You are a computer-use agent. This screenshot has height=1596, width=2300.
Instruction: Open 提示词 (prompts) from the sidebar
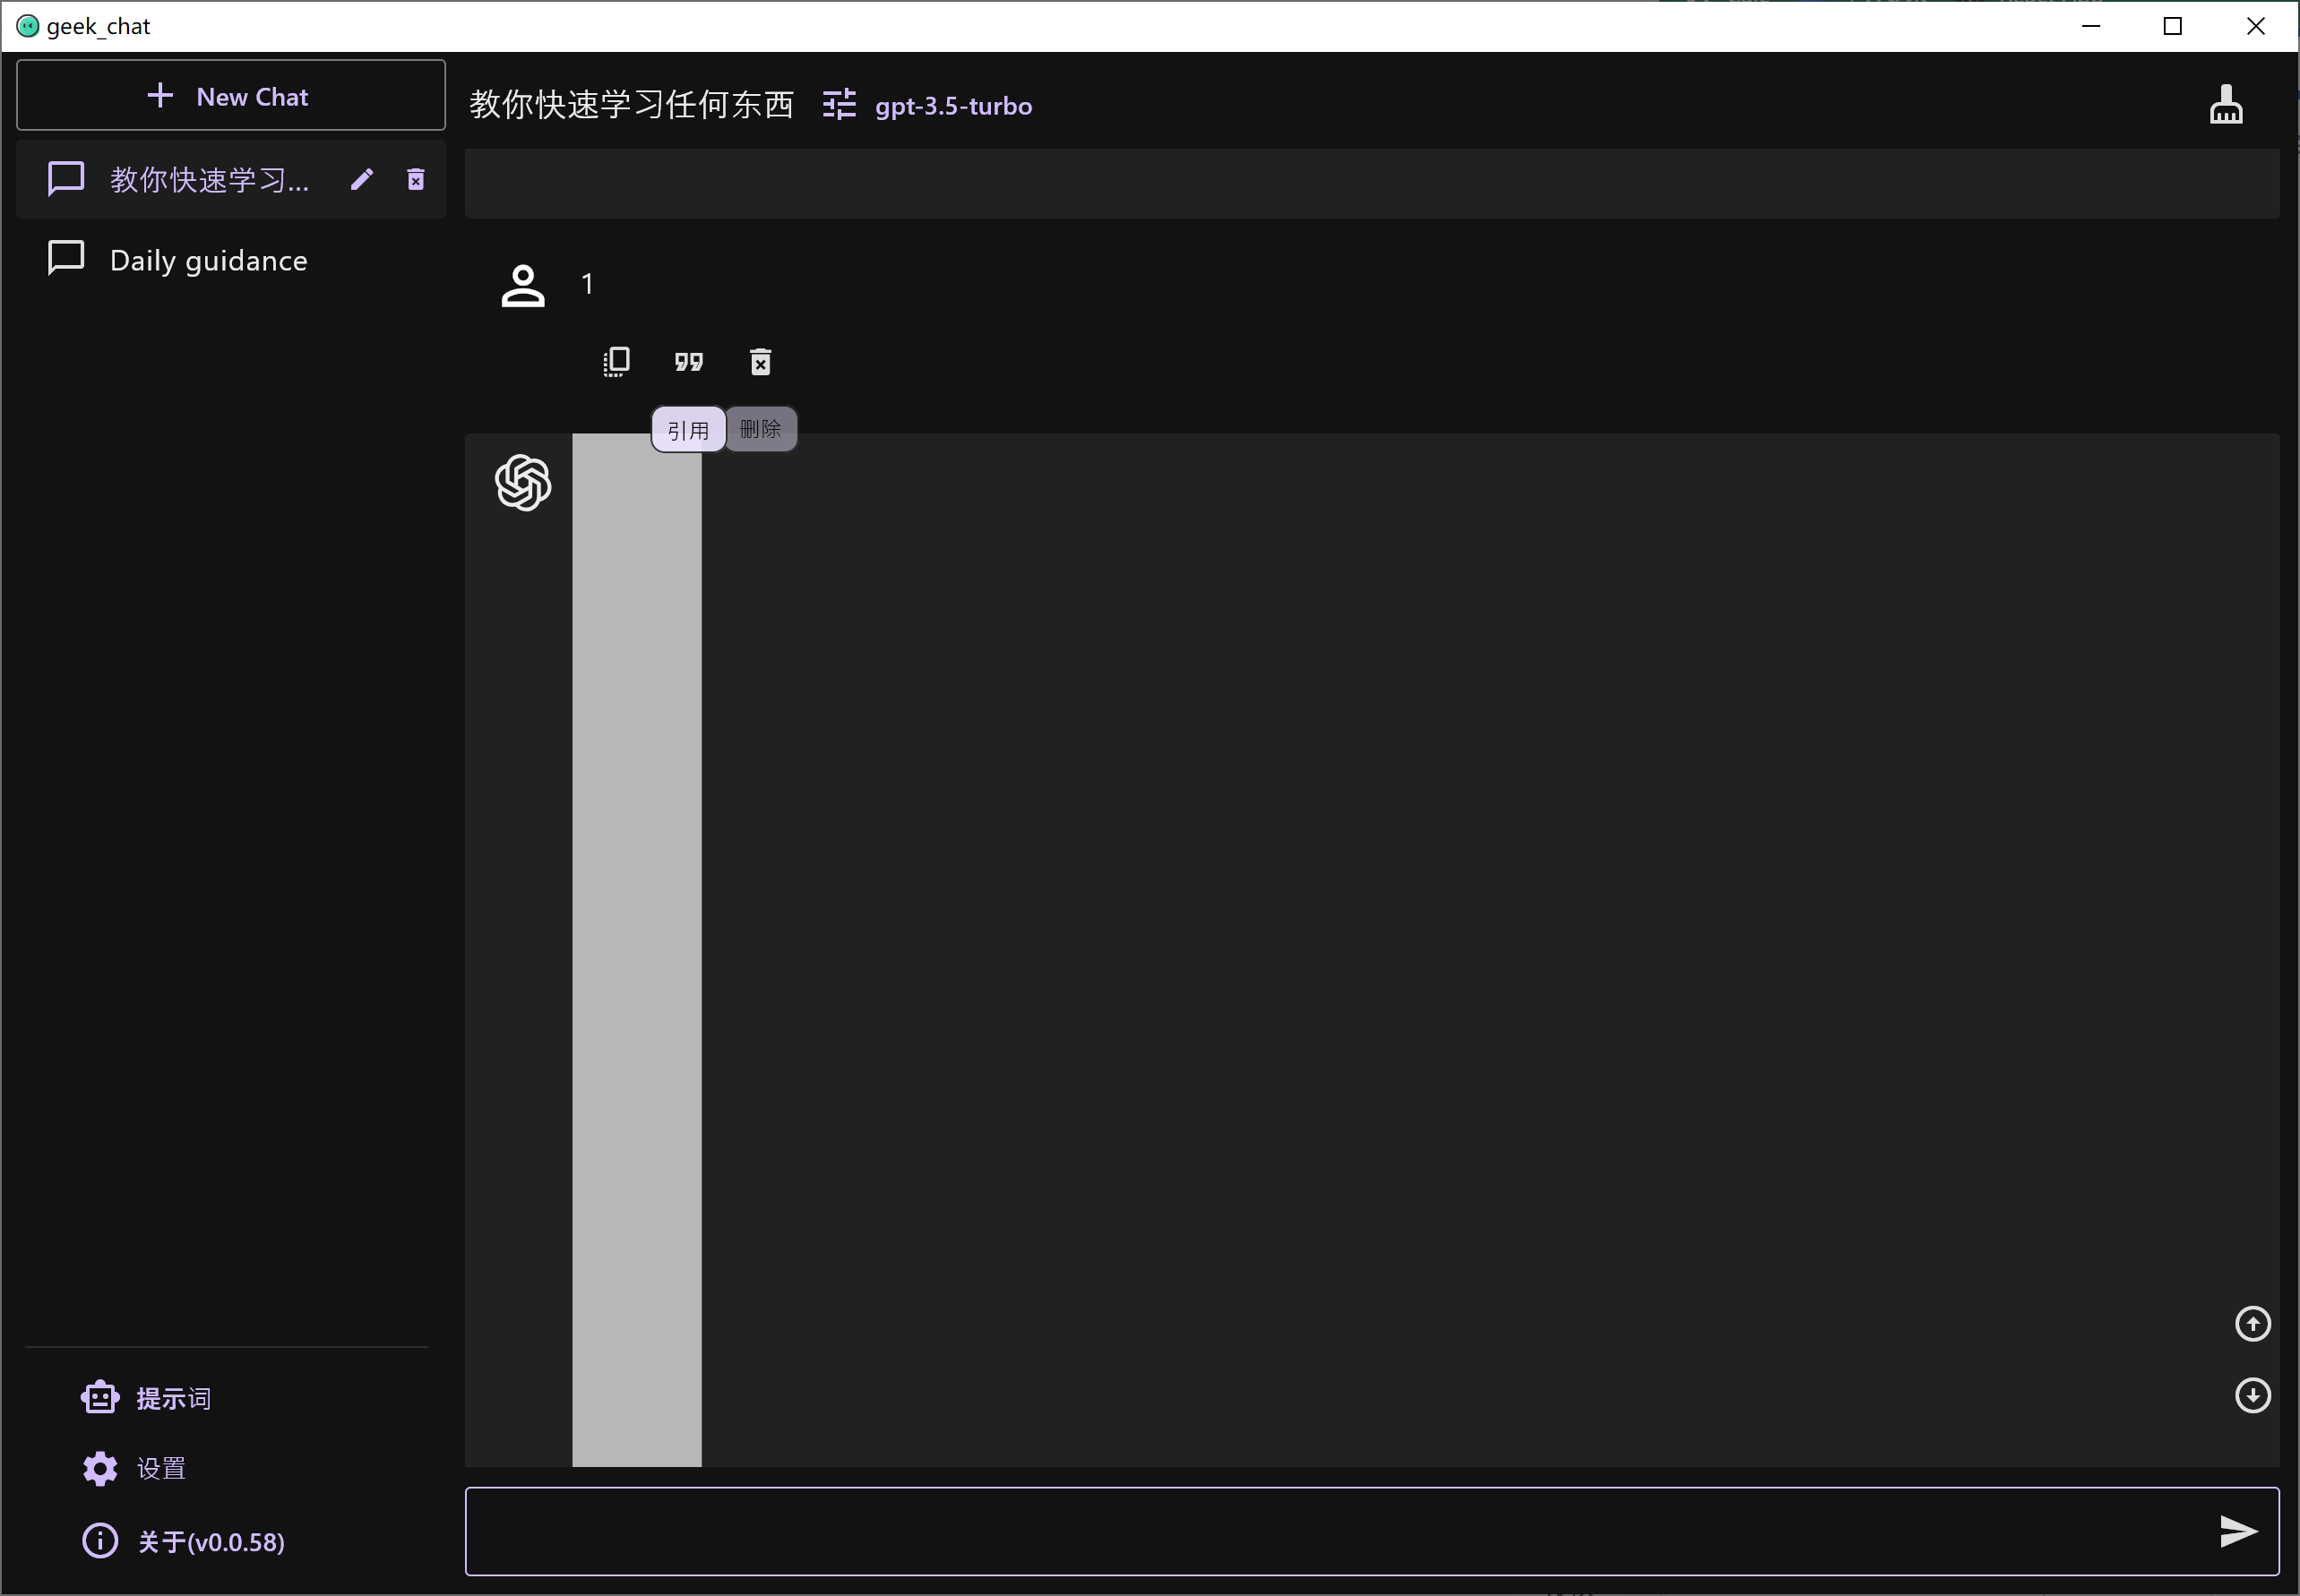(172, 1396)
